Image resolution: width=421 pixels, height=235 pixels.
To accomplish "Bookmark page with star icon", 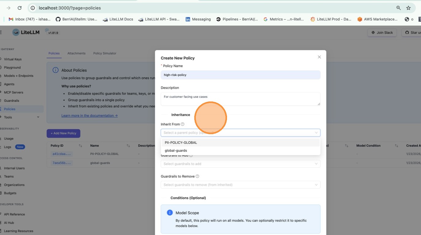I will (x=408, y=8).
